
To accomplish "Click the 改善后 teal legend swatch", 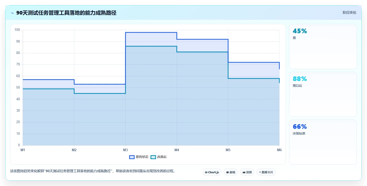I will coord(153,157).
